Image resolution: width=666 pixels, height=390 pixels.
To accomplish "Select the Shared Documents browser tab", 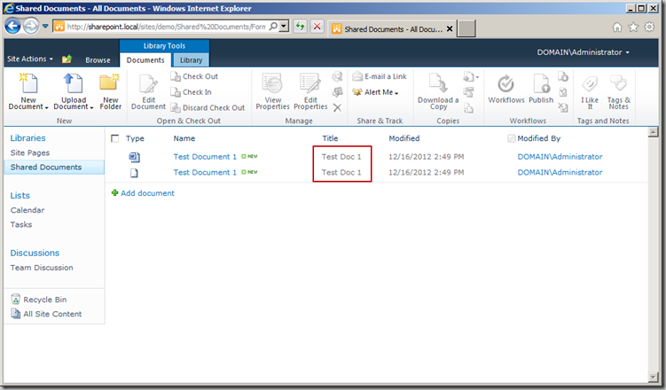I will [x=392, y=29].
